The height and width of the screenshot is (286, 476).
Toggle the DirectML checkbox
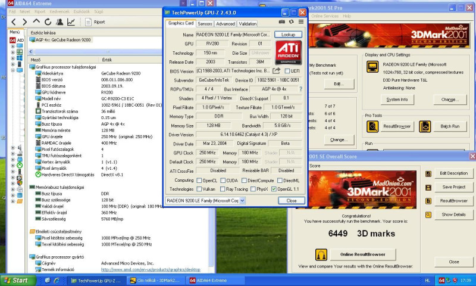[x=280, y=180]
